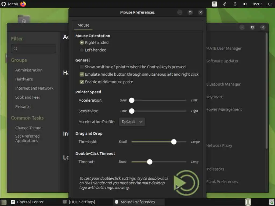Select Look and Feel group
The image size is (275, 206).
tap(28, 97)
